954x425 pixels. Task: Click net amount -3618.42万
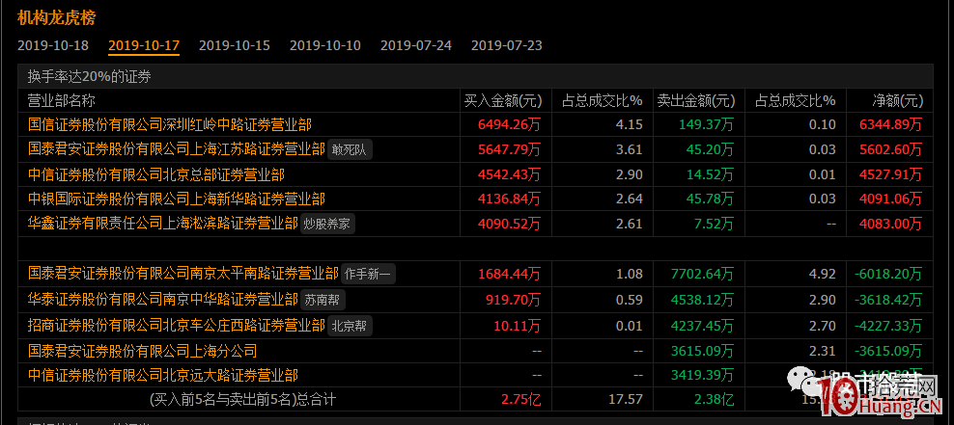[x=888, y=300]
